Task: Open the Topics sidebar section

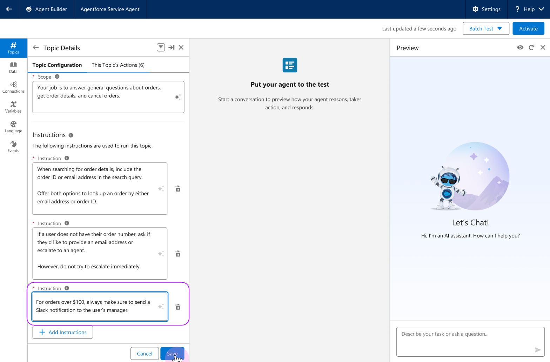Action: [x=13, y=48]
